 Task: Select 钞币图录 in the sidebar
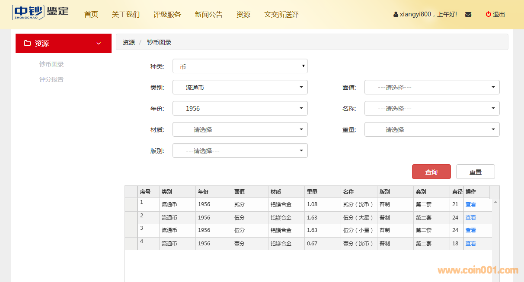click(x=51, y=64)
